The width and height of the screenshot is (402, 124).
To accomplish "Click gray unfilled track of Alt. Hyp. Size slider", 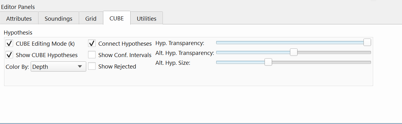I will pos(319,62).
